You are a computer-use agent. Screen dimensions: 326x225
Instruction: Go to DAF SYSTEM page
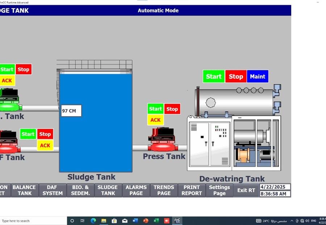click(x=53, y=190)
